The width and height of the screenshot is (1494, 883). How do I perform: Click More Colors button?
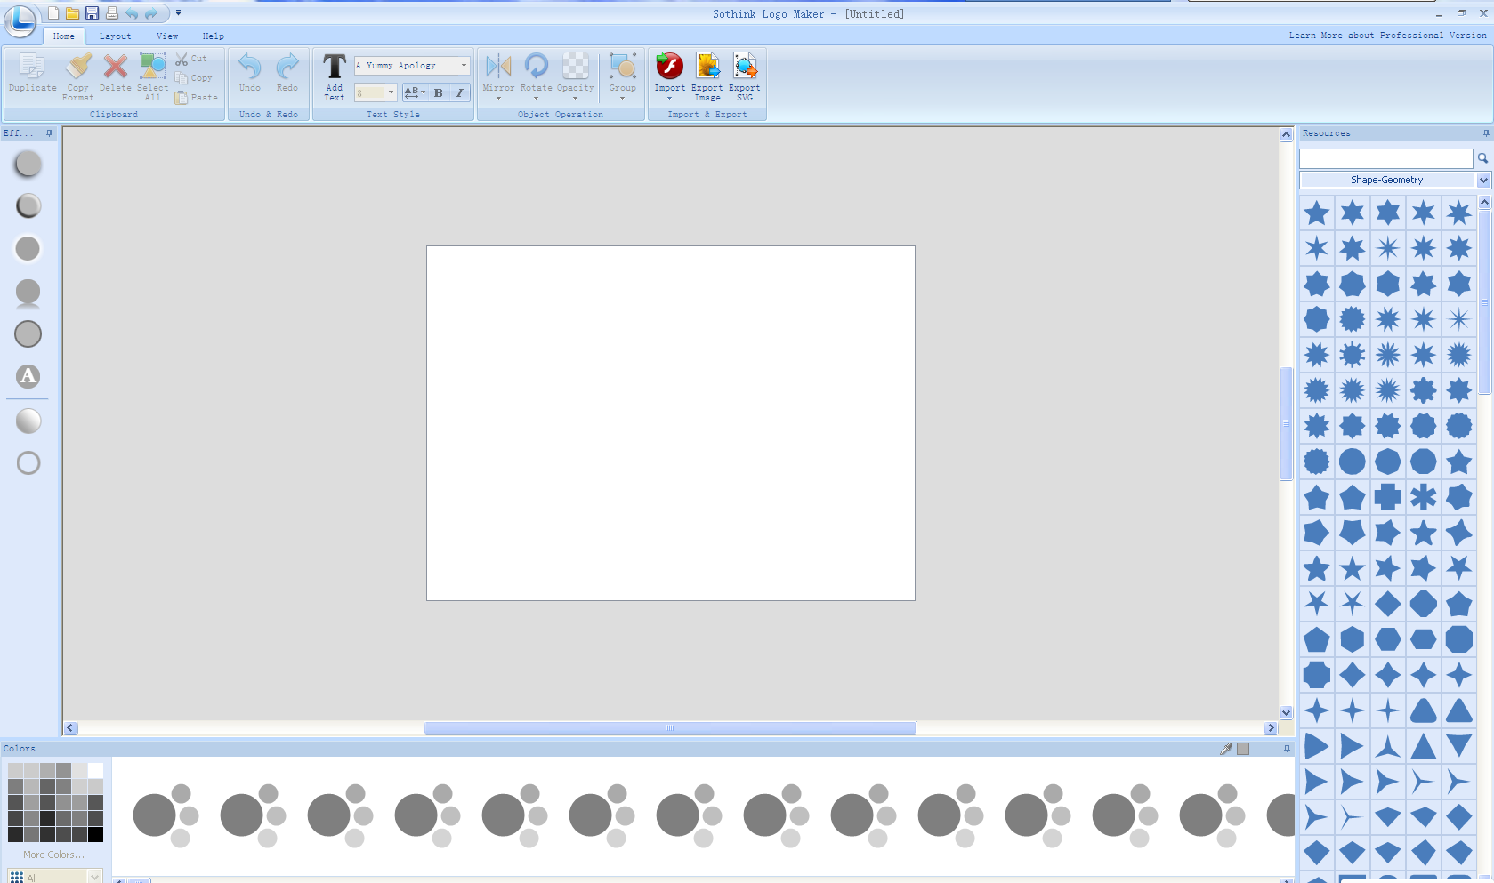[53, 855]
